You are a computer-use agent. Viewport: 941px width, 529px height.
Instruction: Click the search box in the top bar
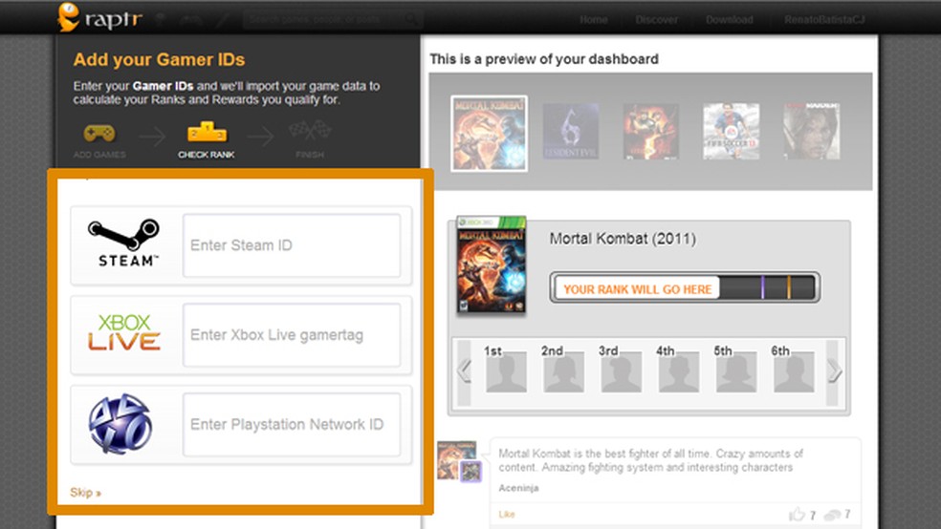coord(332,19)
